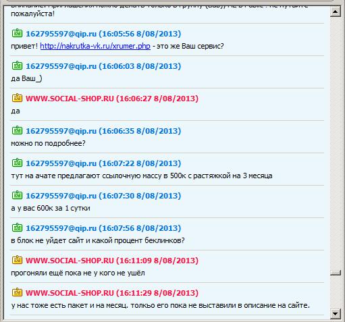
Task: Click yellow contact icon at 16:11:09 message
Action: [17, 260]
